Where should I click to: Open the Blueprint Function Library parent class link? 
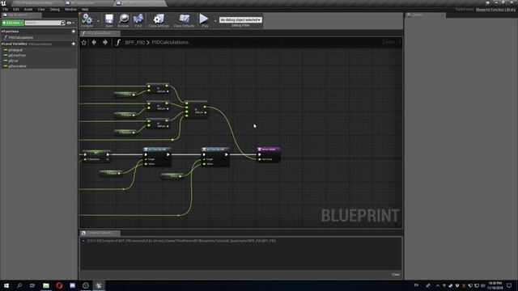(495, 10)
